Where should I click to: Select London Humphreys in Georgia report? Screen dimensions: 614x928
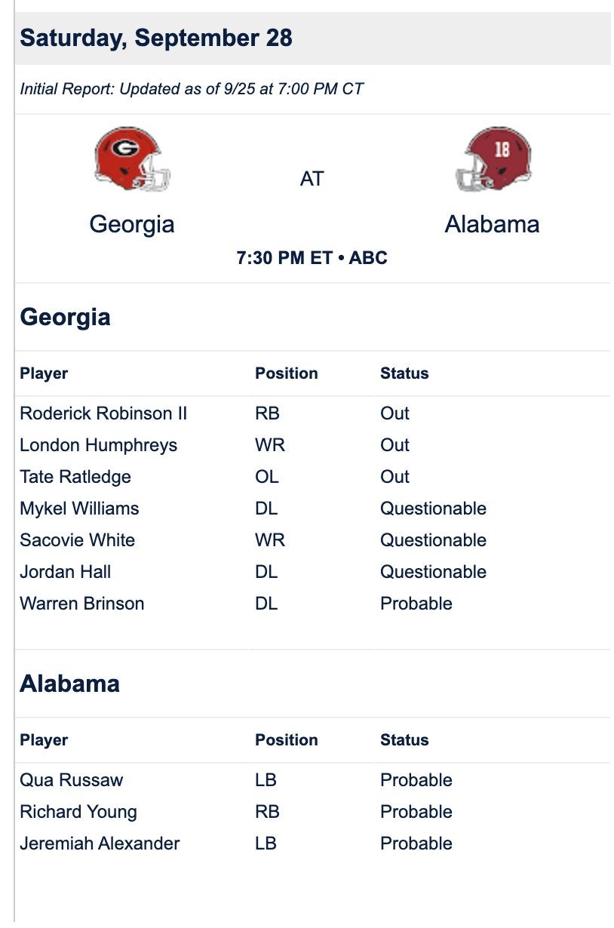pyautogui.click(x=98, y=445)
